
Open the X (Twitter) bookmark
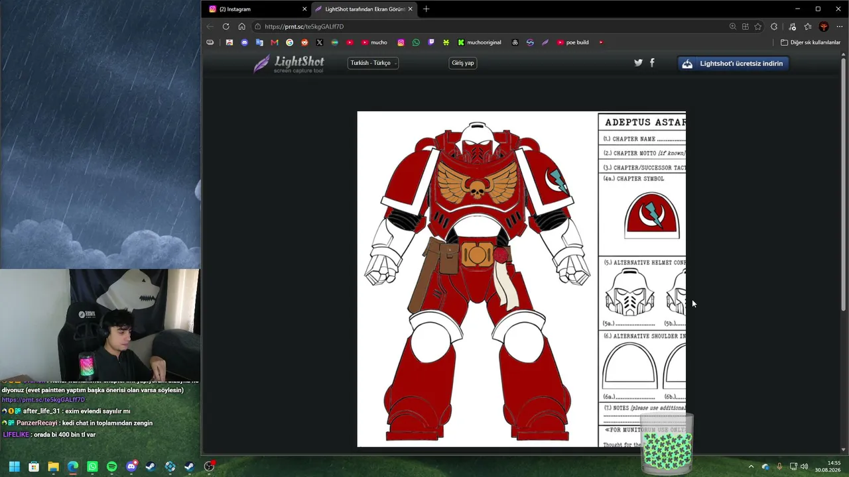(320, 42)
